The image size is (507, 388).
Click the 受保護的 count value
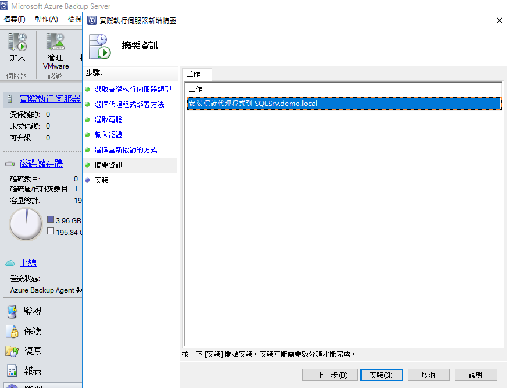48,115
